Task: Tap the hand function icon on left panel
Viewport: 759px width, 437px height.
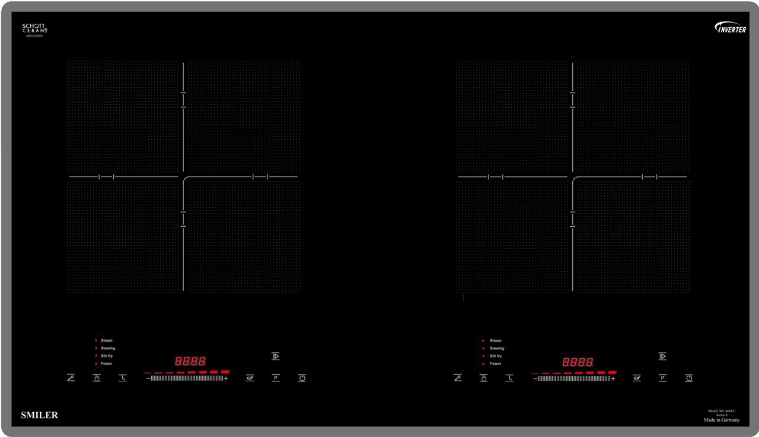Action: pos(97,378)
